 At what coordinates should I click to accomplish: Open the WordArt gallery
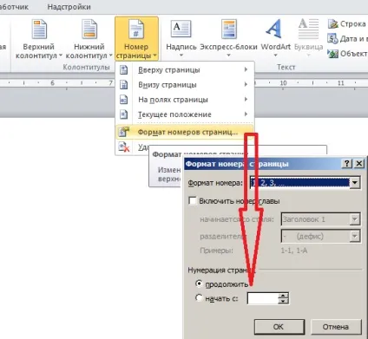[275, 39]
